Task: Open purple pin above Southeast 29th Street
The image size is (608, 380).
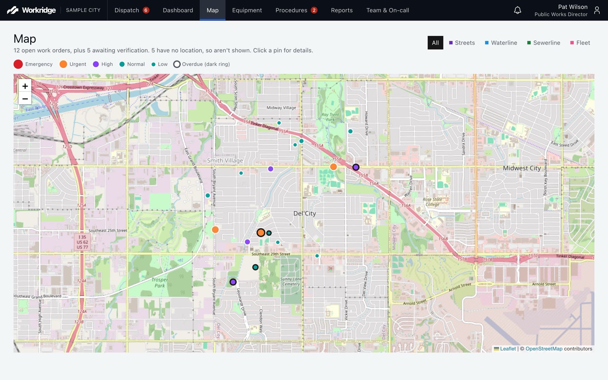Action: coord(247,242)
